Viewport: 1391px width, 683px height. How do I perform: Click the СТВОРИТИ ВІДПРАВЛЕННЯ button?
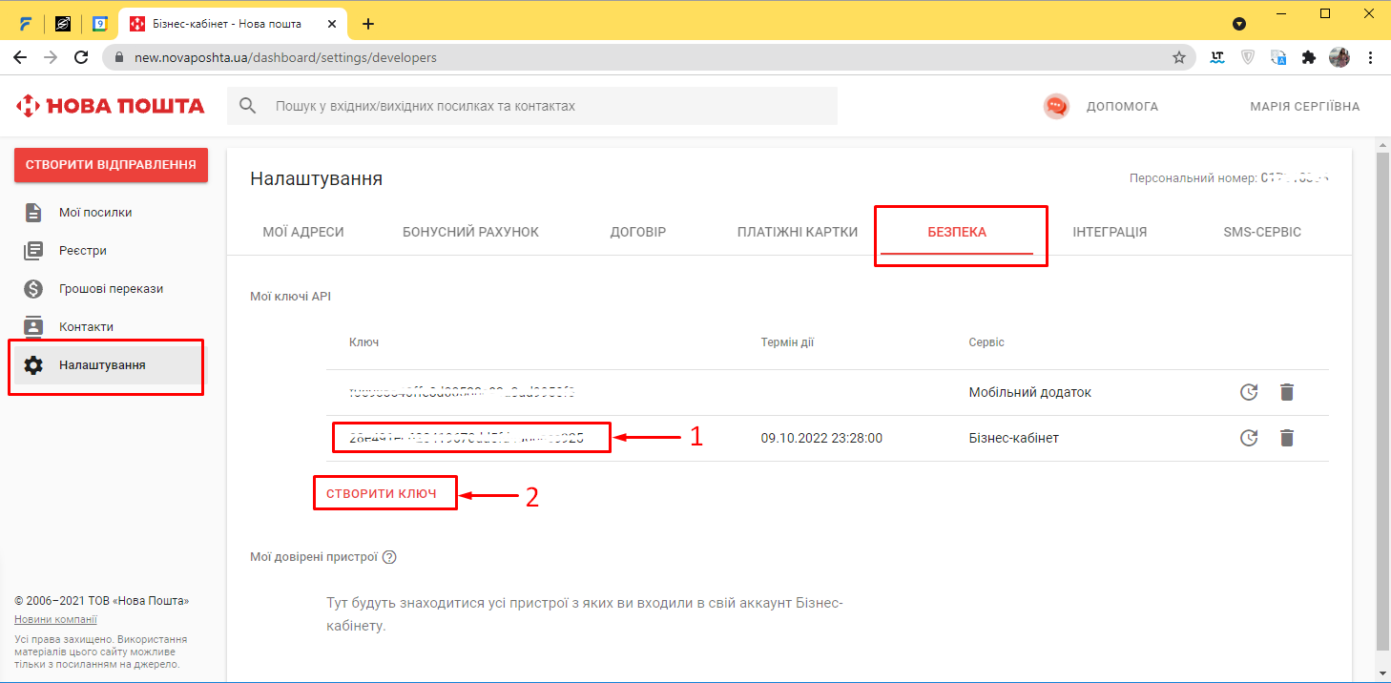point(111,164)
